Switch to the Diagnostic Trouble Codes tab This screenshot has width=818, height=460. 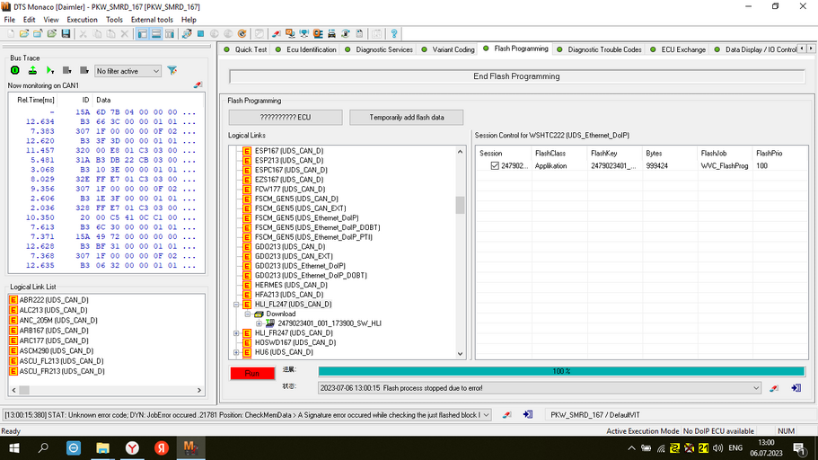[x=600, y=49]
